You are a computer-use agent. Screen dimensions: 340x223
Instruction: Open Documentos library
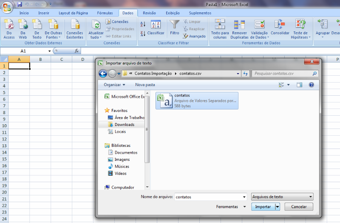[x=123, y=152]
